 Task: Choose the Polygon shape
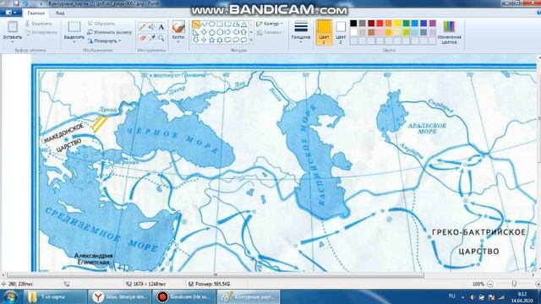236,24
